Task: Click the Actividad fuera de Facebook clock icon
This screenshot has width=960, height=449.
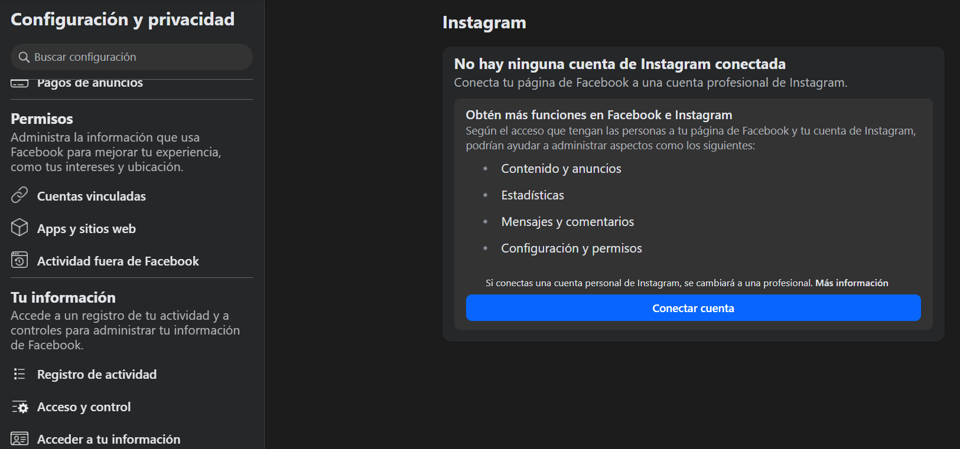Action: click(19, 260)
